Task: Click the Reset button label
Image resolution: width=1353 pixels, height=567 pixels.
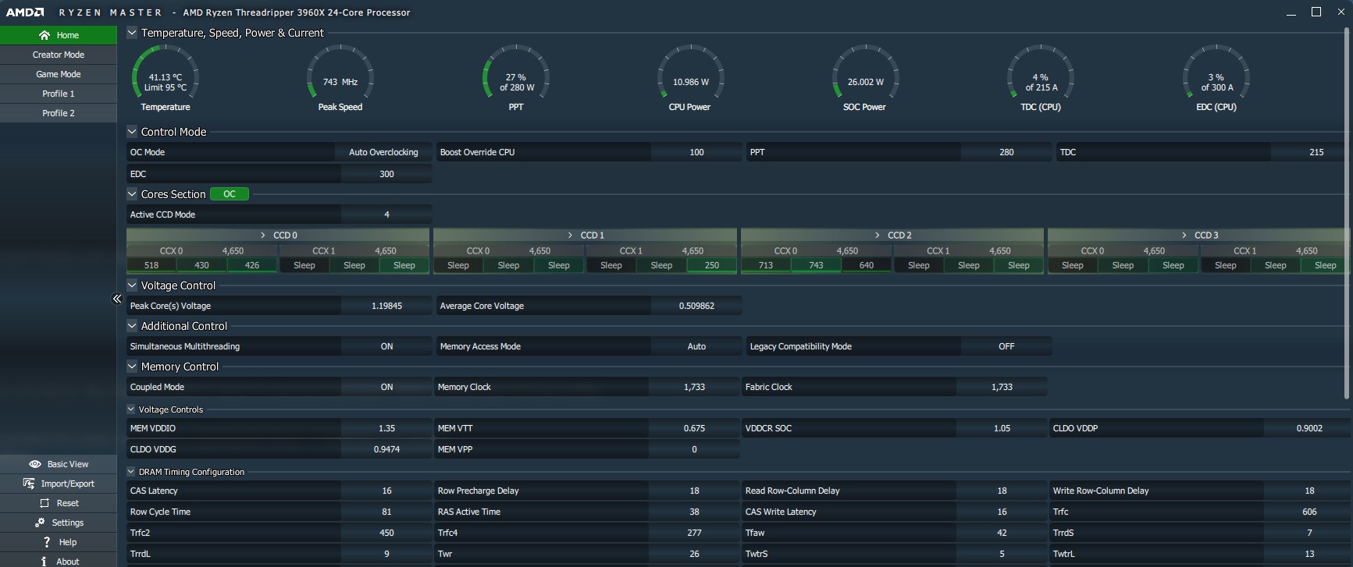Action: (68, 503)
